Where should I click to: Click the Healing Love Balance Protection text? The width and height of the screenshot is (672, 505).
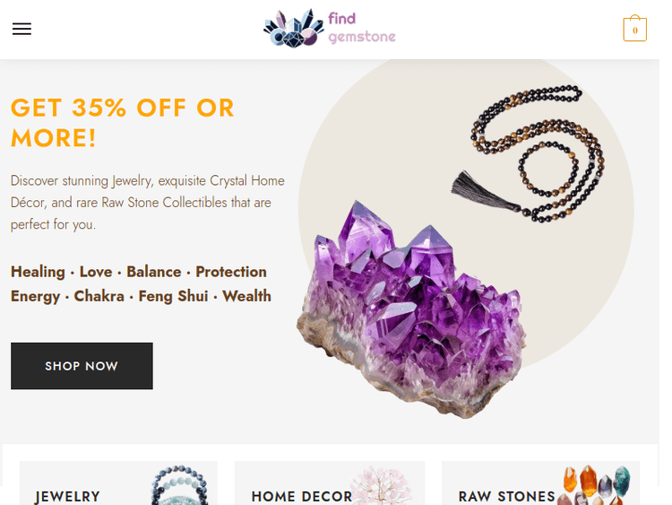(x=138, y=272)
